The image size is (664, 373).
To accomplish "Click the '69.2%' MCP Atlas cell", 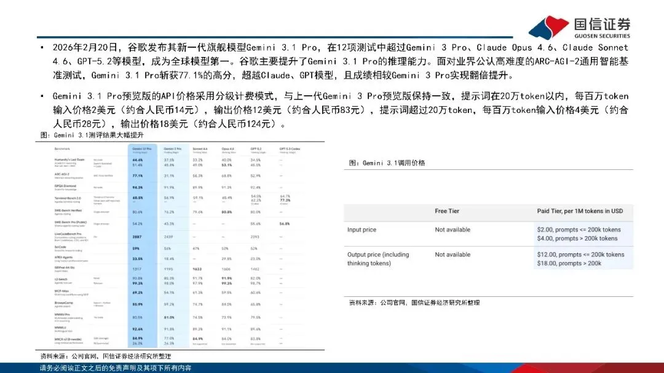I will [x=138, y=293].
